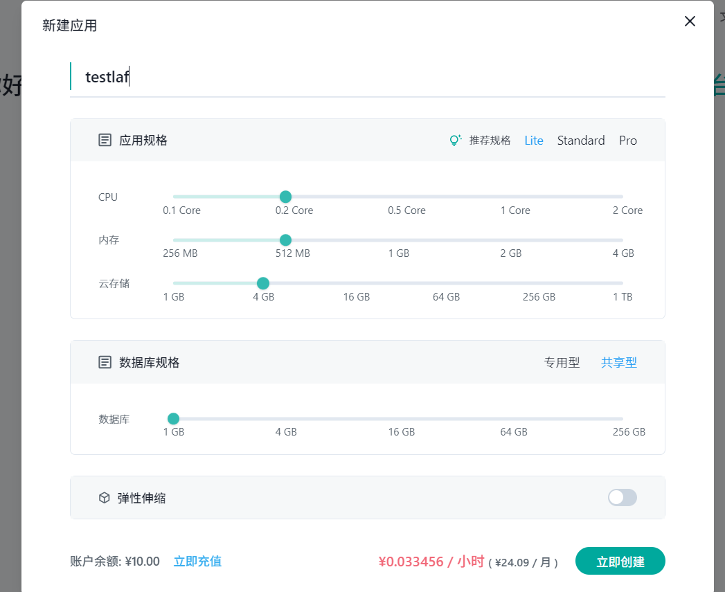The width and height of the screenshot is (725, 592).
Task: Toggle the 弹性伸缩 autoscaling switch
Action: (623, 498)
